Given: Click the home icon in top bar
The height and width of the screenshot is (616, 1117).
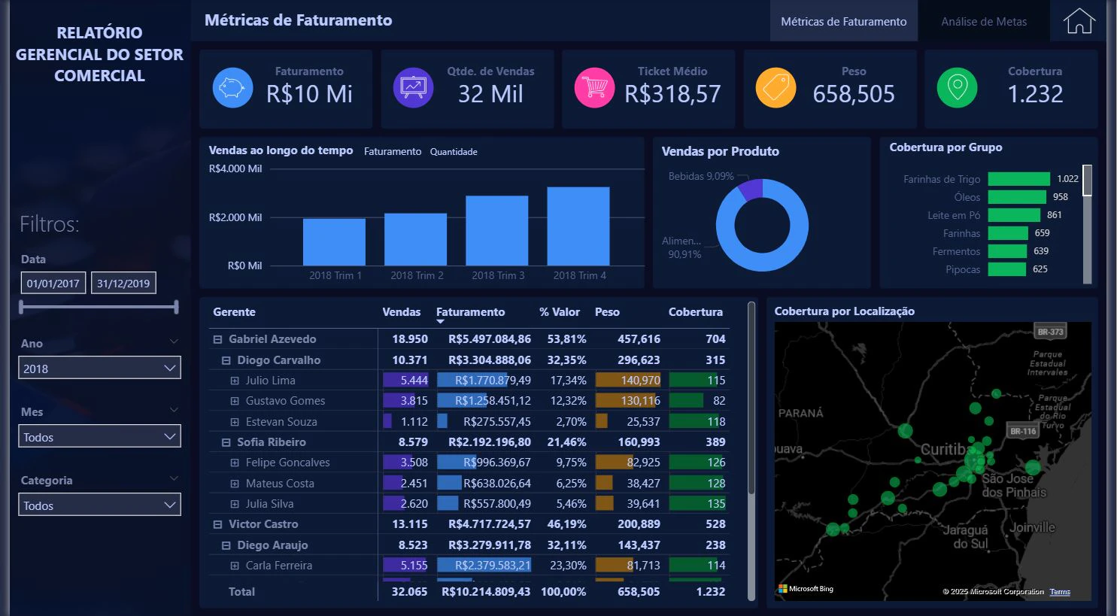Looking at the screenshot, I should [1079, 21].
